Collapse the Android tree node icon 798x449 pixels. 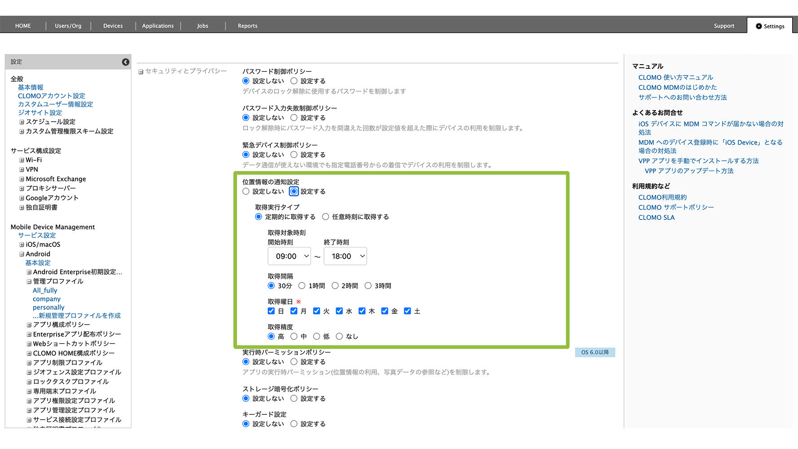pyautogui.click(x=22, y=254)
